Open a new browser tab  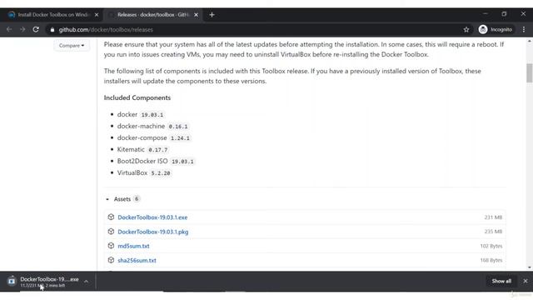(212, 15)
